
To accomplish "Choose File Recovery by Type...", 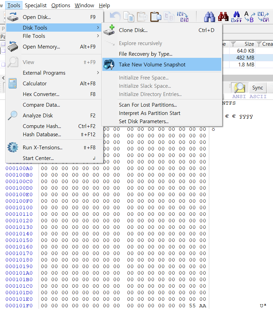I will tap(162, 54).
